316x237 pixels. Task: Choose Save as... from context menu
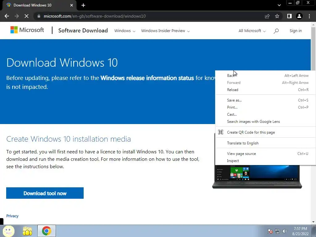click(x=266, y=100)
